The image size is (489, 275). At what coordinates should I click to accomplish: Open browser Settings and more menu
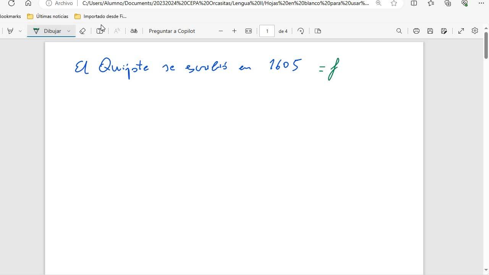pyautogui.click(x=481, y=3)
